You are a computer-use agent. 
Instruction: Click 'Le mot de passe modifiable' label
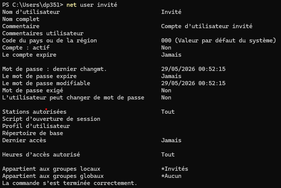(x=46, y=83)
